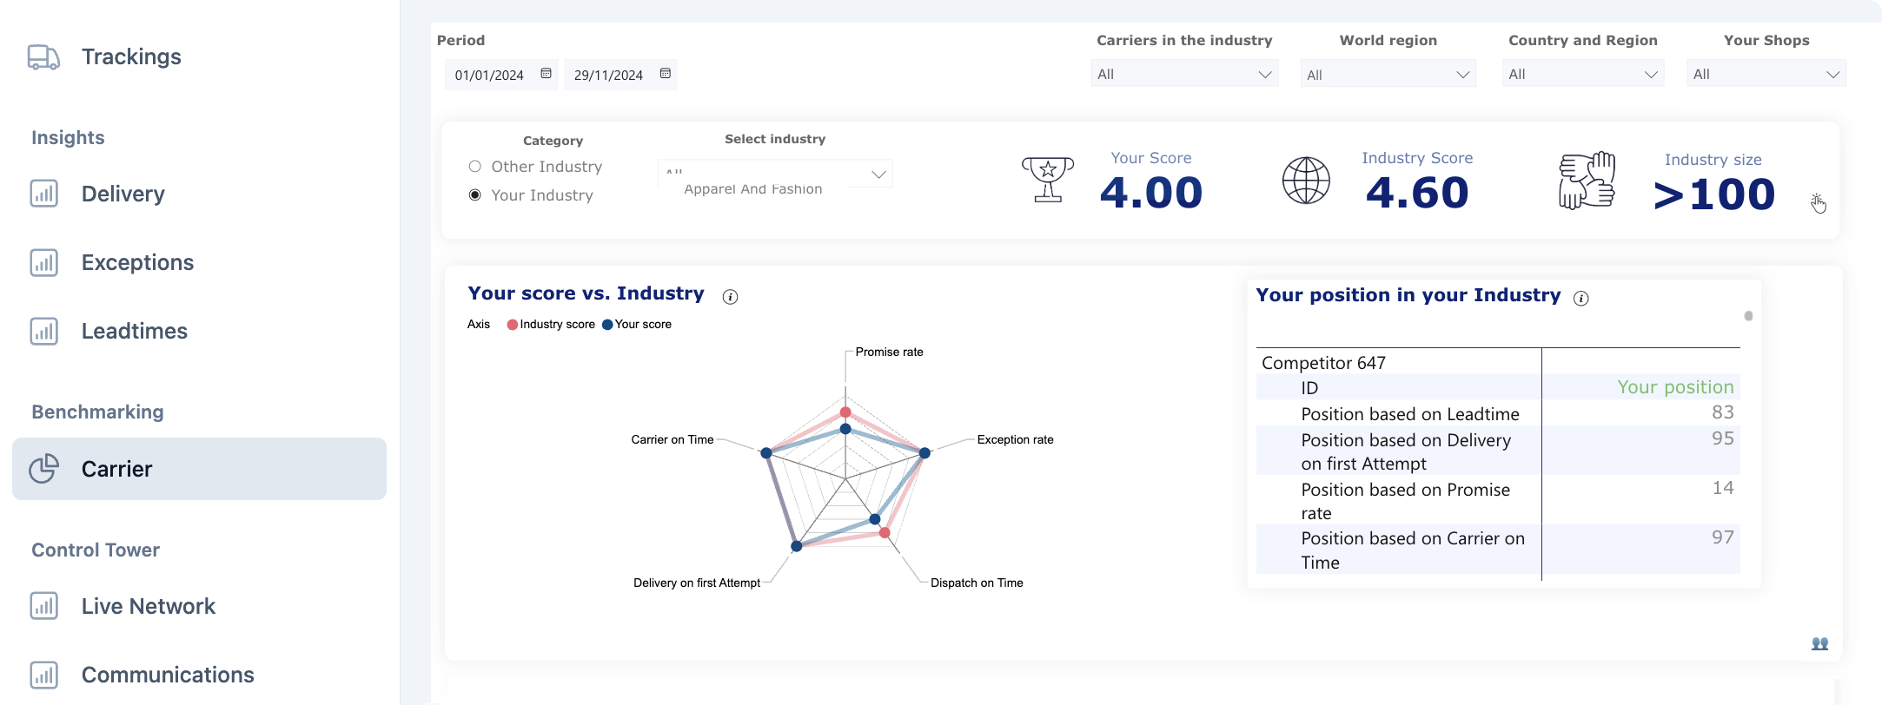This screenshot has width=1882, height=705.
Task: Click the Industry Score globe icon
Action: coord(1306,181)
